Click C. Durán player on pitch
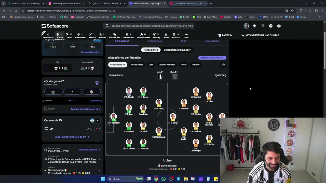Viewport: 326px width, 183px height. click(x=173, y=119)
